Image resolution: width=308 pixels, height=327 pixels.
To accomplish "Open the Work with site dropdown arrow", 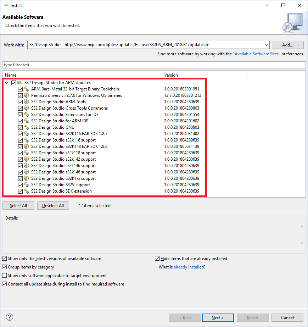I will (266, 45).
